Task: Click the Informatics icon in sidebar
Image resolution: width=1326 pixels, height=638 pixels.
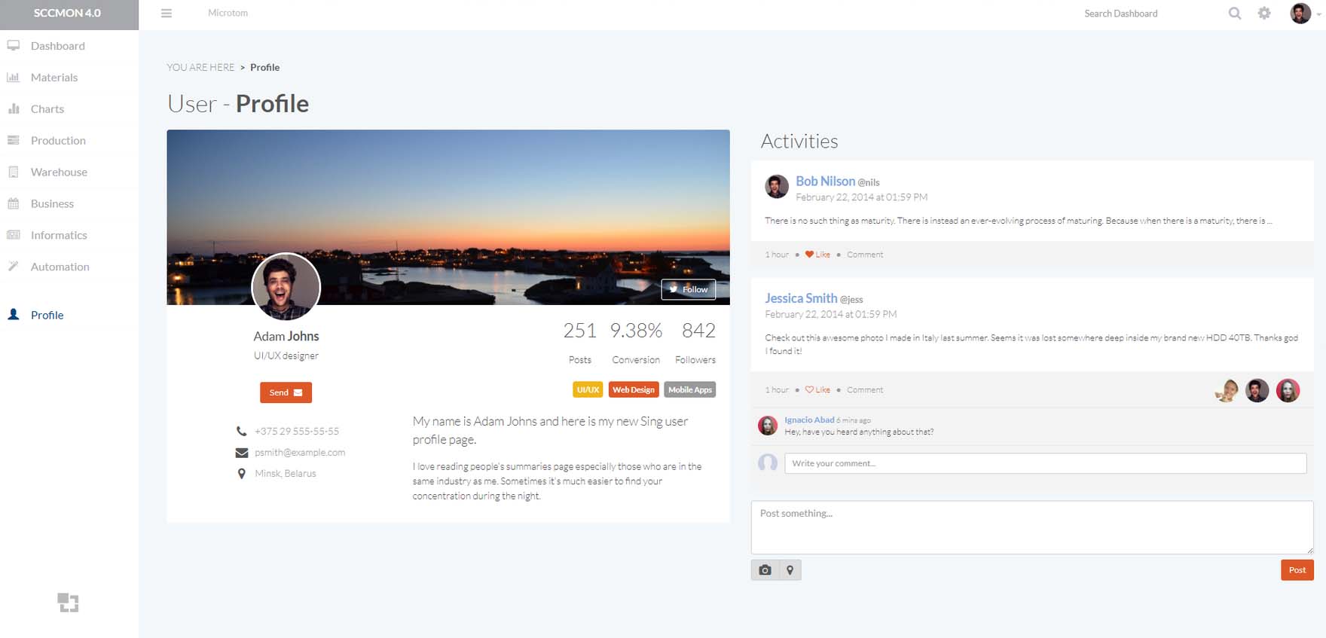Action: (x=13, y=236)
